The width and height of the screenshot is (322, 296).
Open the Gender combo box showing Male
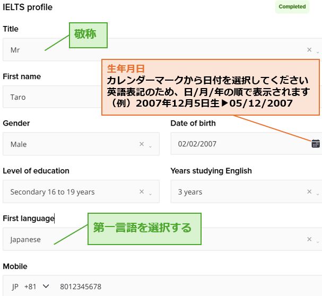pyautogui.click(x=81, y=144)
